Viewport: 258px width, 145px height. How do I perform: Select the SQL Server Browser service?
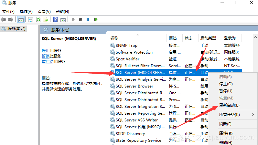(134, 86)
